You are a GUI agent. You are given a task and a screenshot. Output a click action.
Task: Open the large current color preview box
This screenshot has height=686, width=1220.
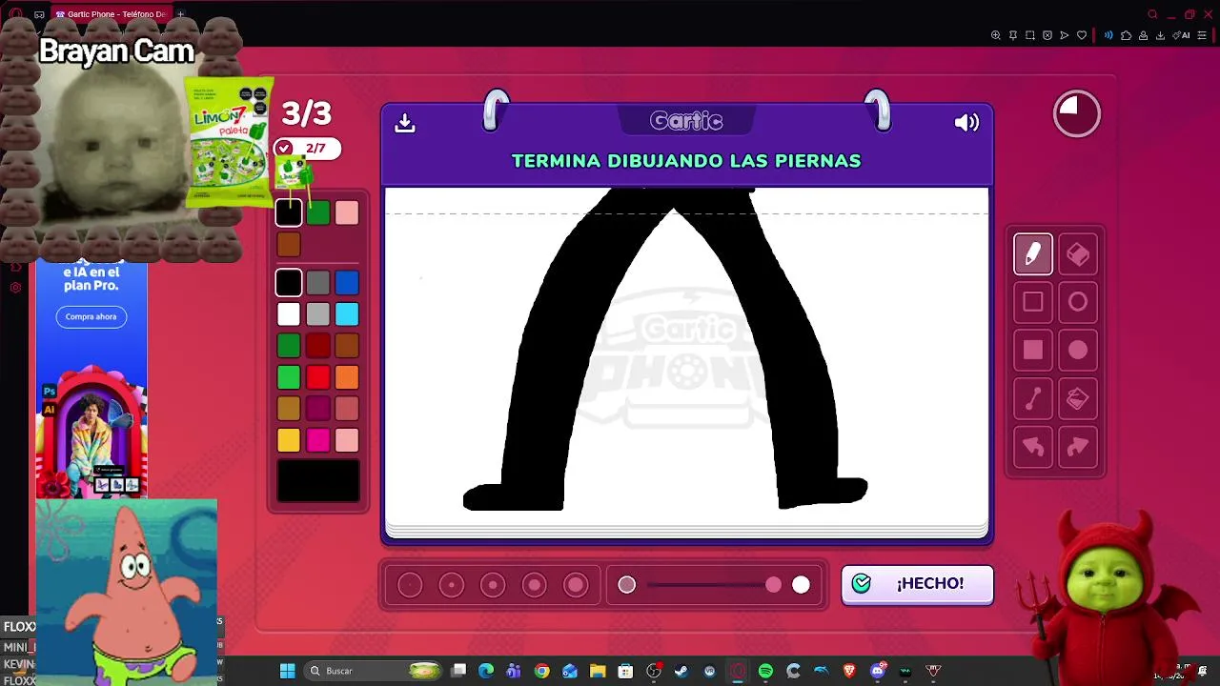tap(318, 480)
